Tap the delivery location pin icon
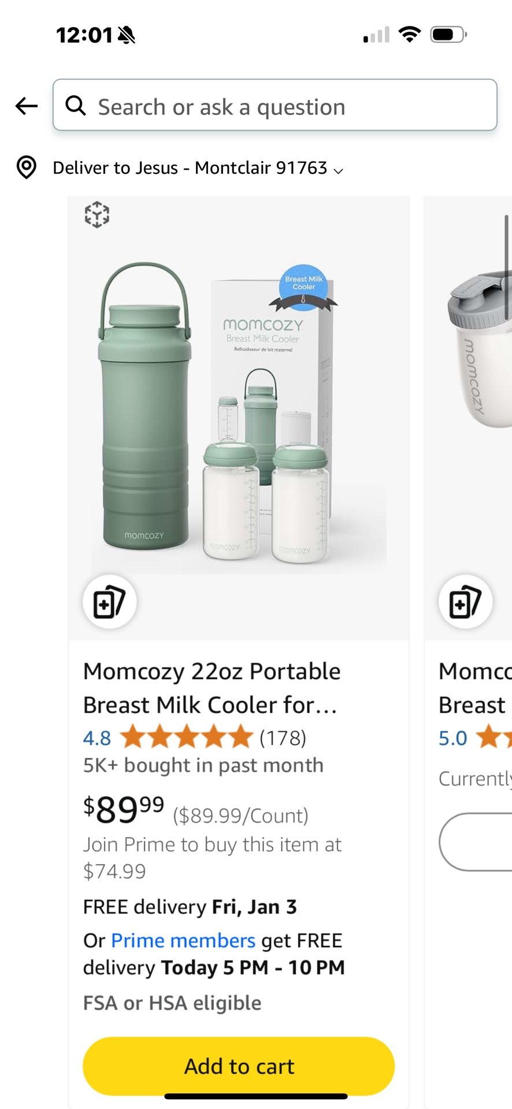The image size is (512, 1109). click(27, 168)
